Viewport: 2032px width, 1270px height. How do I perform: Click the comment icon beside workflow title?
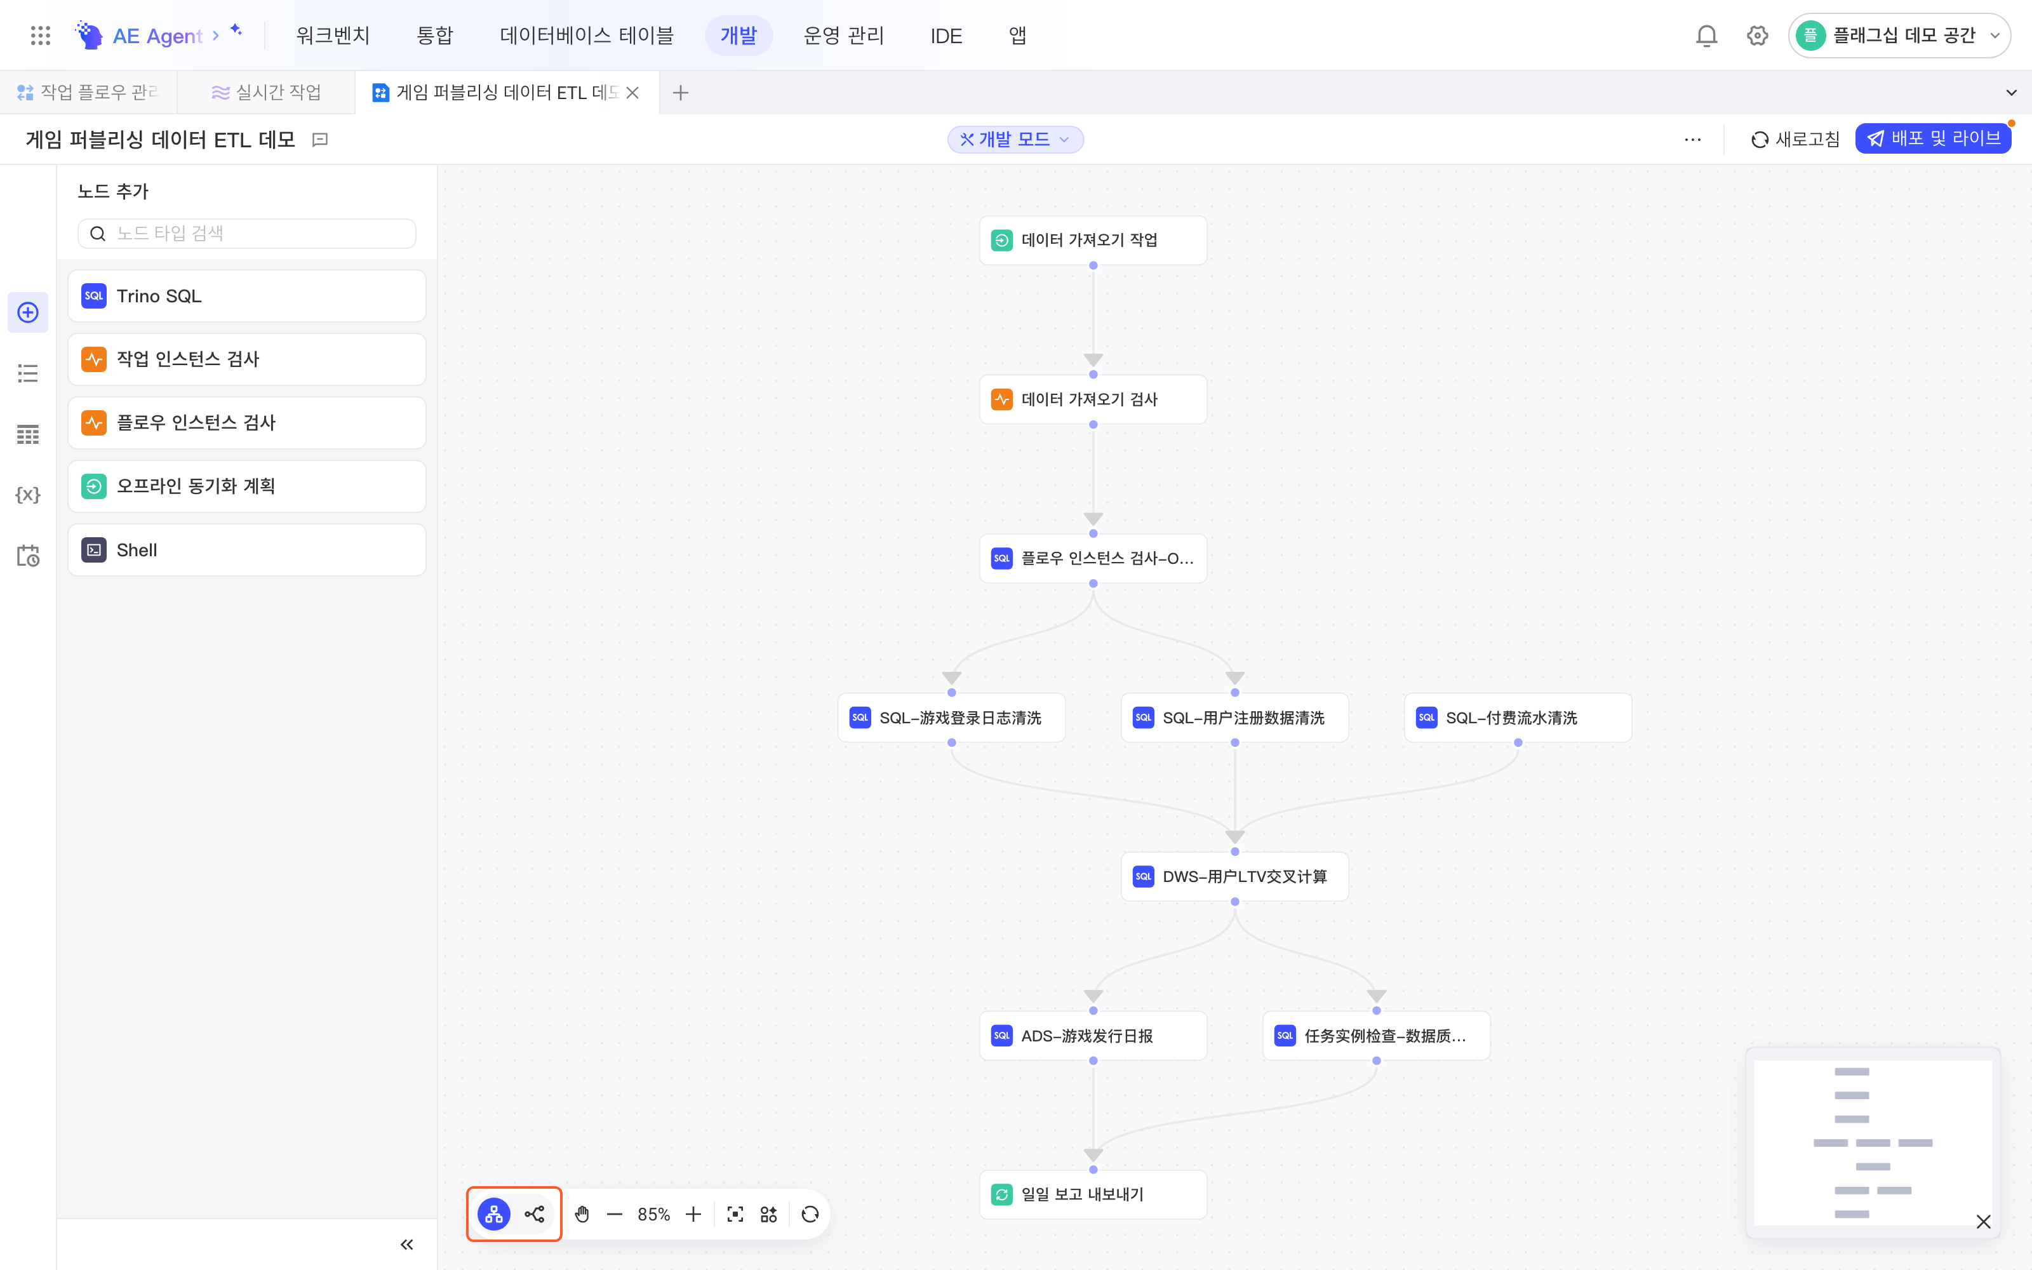coord(320,140)
